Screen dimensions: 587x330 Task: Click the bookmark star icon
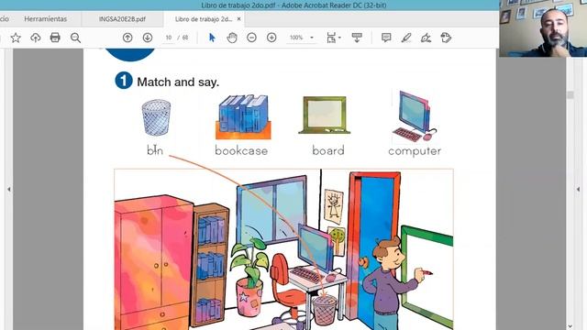[x=16, y=38]
